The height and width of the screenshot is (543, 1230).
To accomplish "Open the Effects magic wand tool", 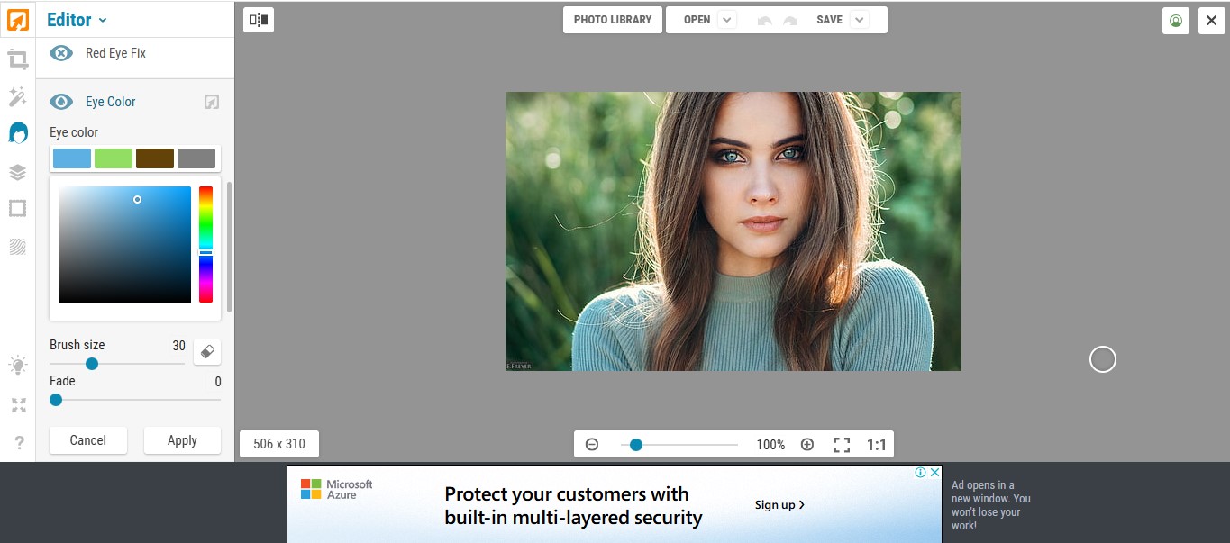I will pyautogui.click(x=18, y=96).
